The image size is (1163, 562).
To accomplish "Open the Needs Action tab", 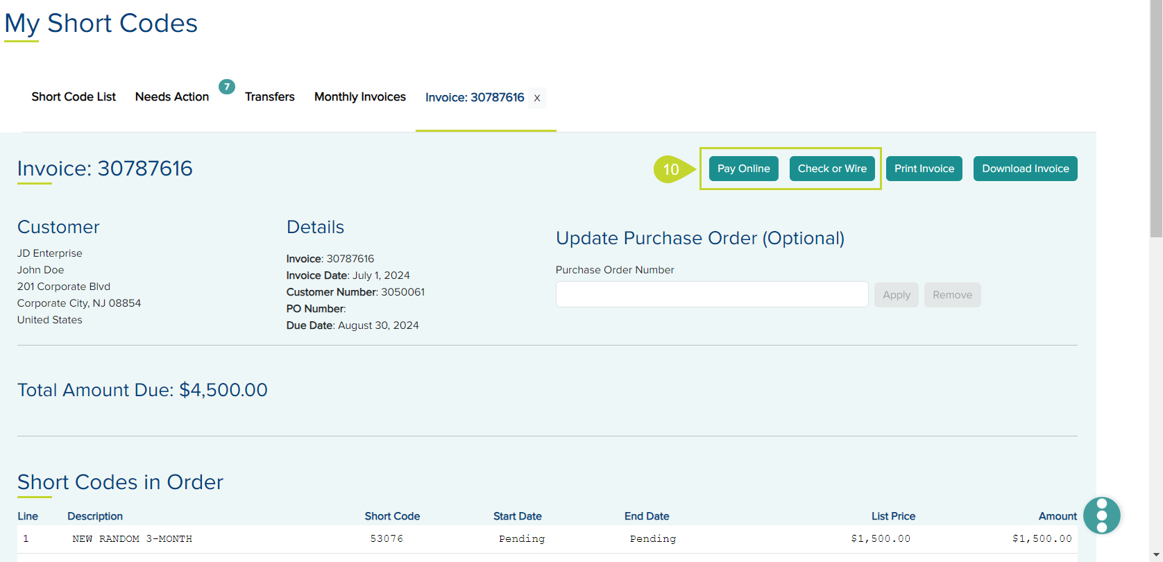I will point(172,97).
